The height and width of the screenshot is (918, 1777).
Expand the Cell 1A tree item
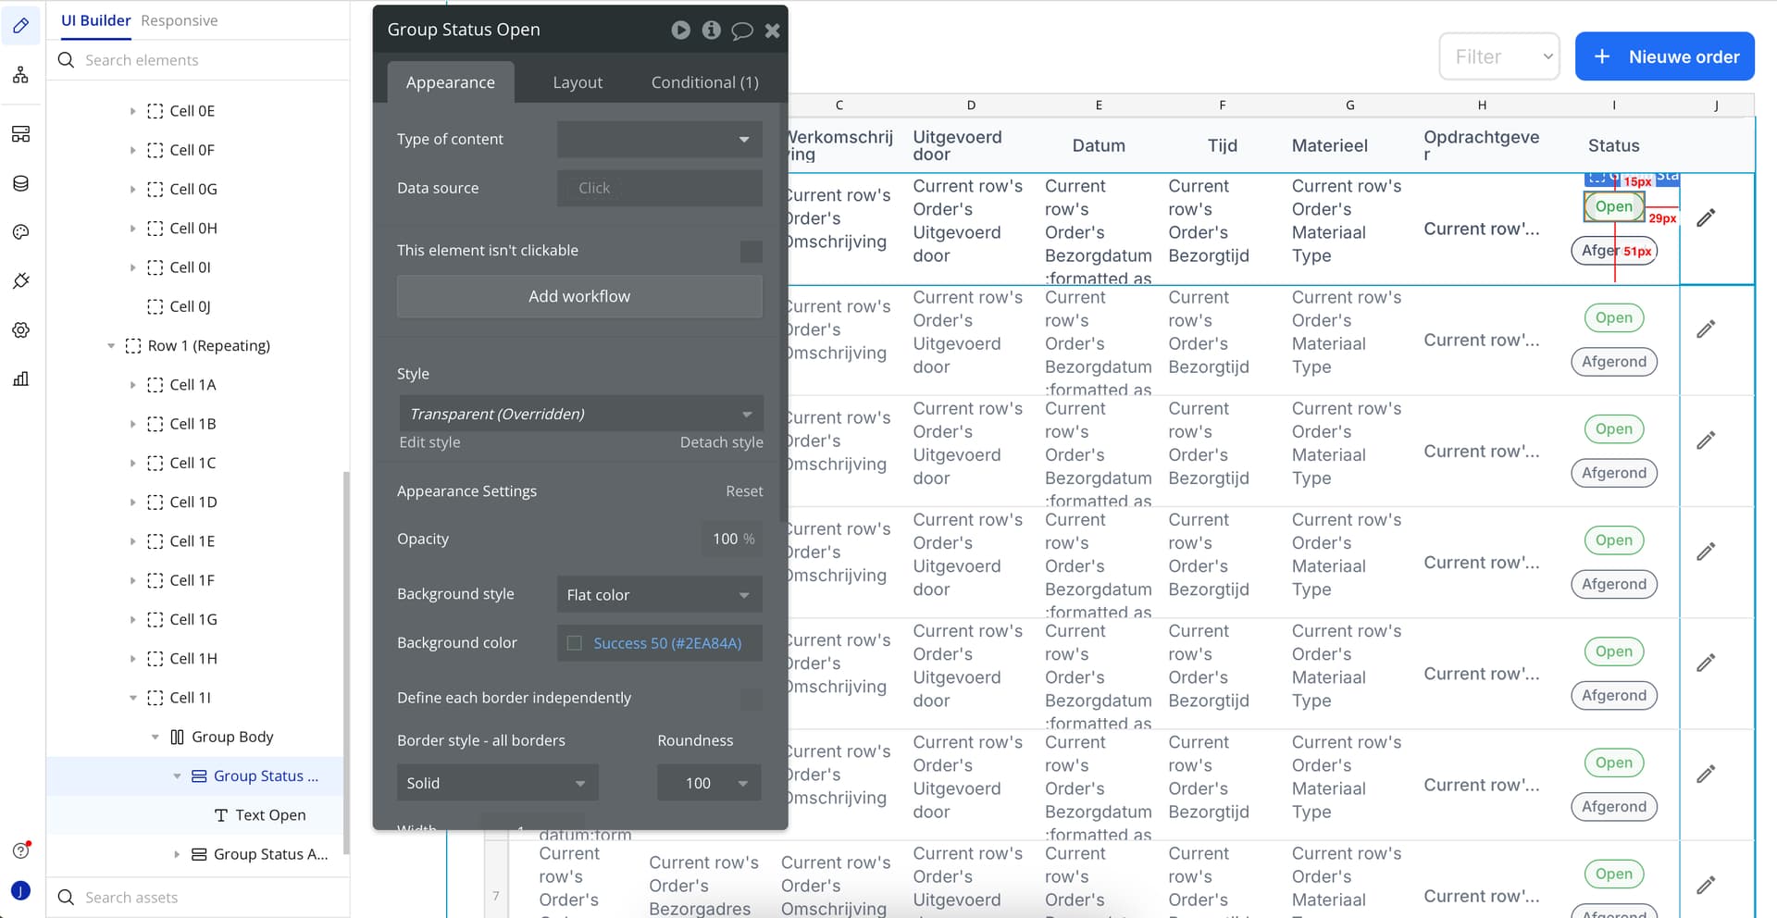pyautogui.click(x=133, y=385)
